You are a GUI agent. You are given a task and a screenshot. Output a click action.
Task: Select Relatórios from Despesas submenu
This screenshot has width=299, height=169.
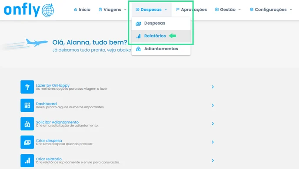155,36
